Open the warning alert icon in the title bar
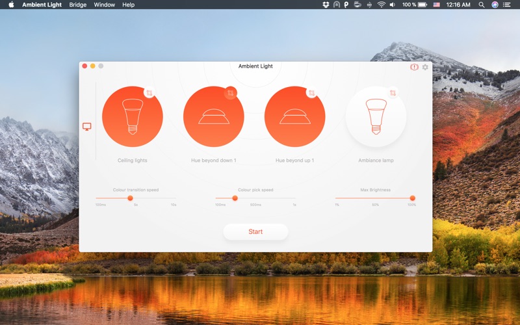Viewport: 520px width, 325px height. (414, 67)
